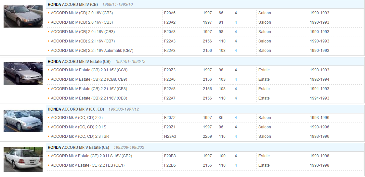This screenshot has width=365, height=177.
Task: Click the F22A7 engine code row
Action: 205,98
